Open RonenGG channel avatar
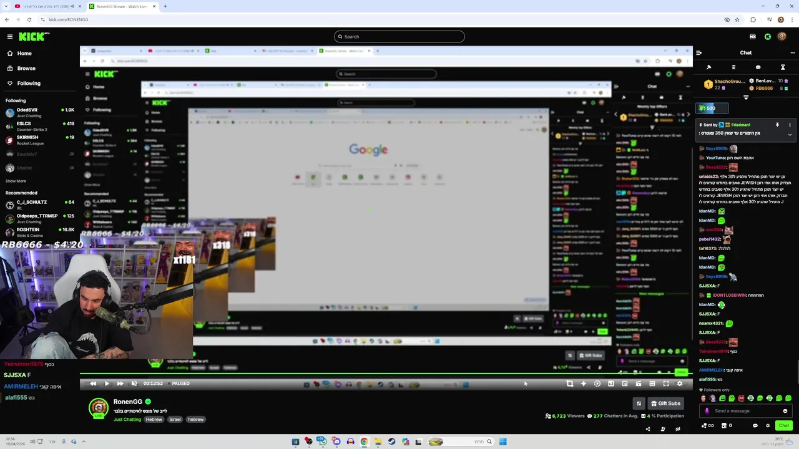The image size is (799, 449). point(99,408)
